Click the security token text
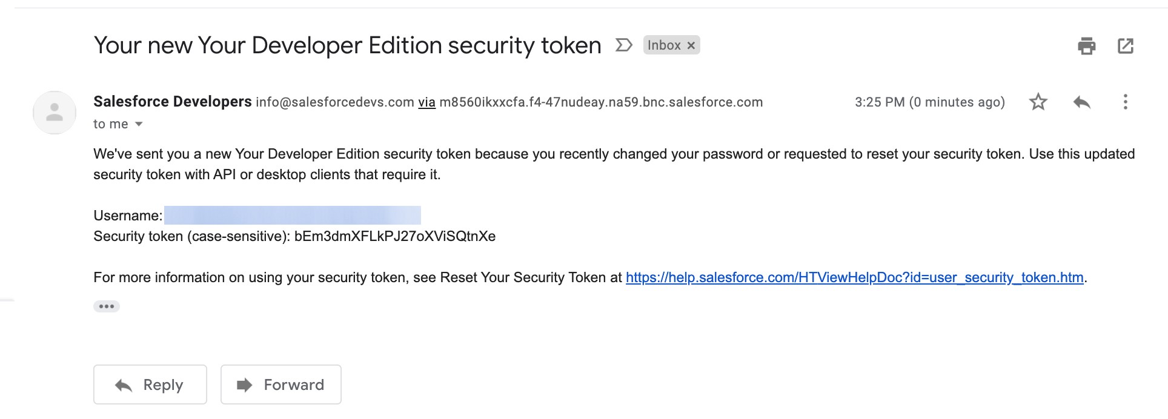The image size is (1168, 419). (x=395, y=236)
